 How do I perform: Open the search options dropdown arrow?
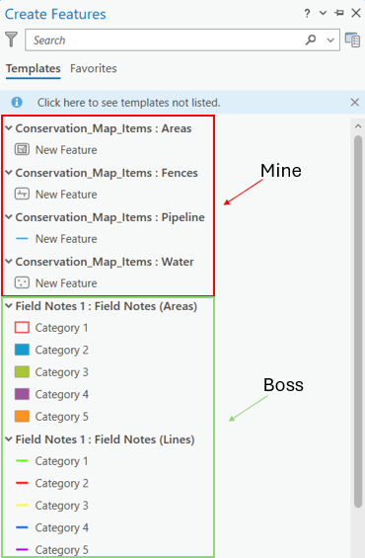point(330,40)
